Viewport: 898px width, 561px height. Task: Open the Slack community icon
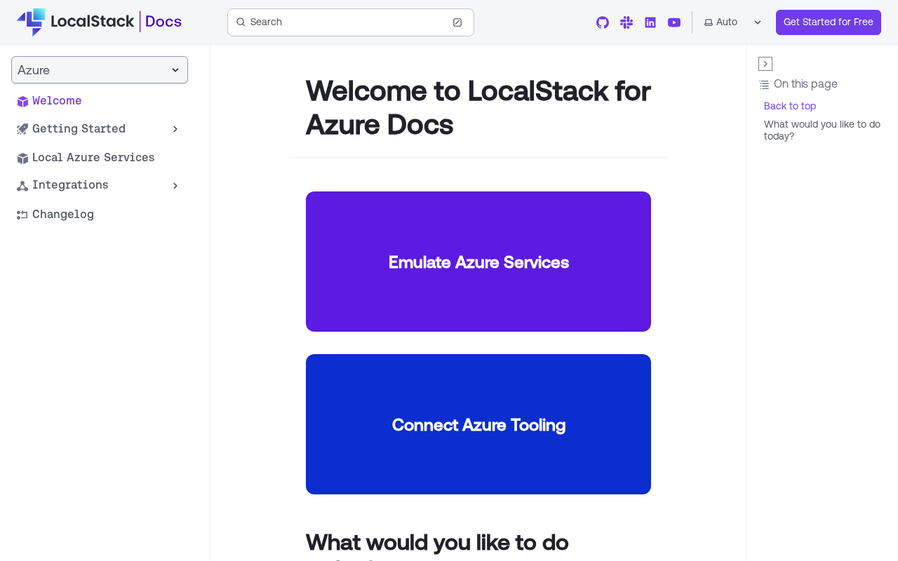(626, 22)
